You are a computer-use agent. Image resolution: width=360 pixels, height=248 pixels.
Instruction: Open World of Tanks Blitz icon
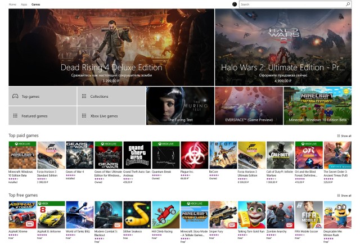click(x=80, y=215)
